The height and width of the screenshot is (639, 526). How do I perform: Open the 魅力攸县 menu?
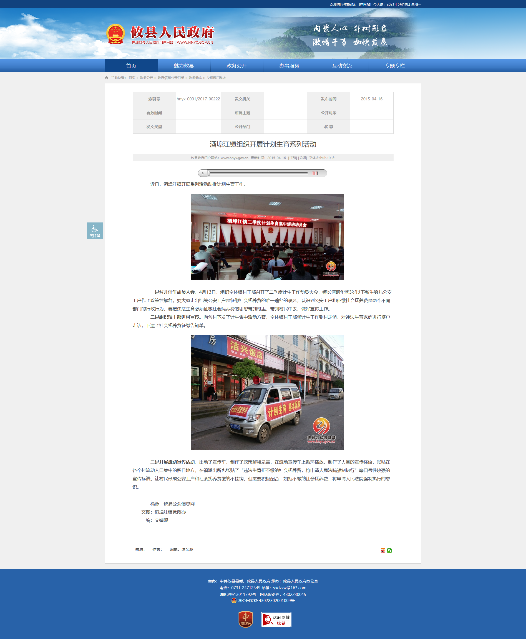click(x=184, y=66)
